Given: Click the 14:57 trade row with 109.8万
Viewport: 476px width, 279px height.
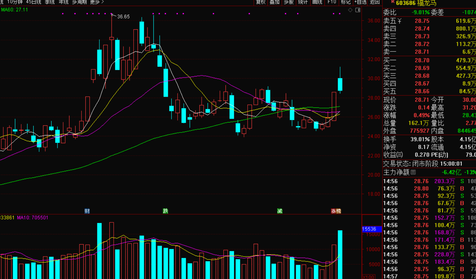Looking at the screenshot, I should pyautogui.click(x=429, y=276).
